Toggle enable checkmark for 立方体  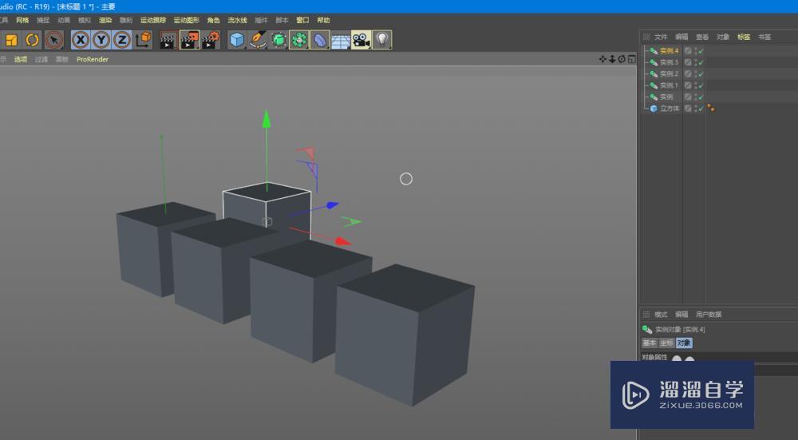click(x=701, y=109)
